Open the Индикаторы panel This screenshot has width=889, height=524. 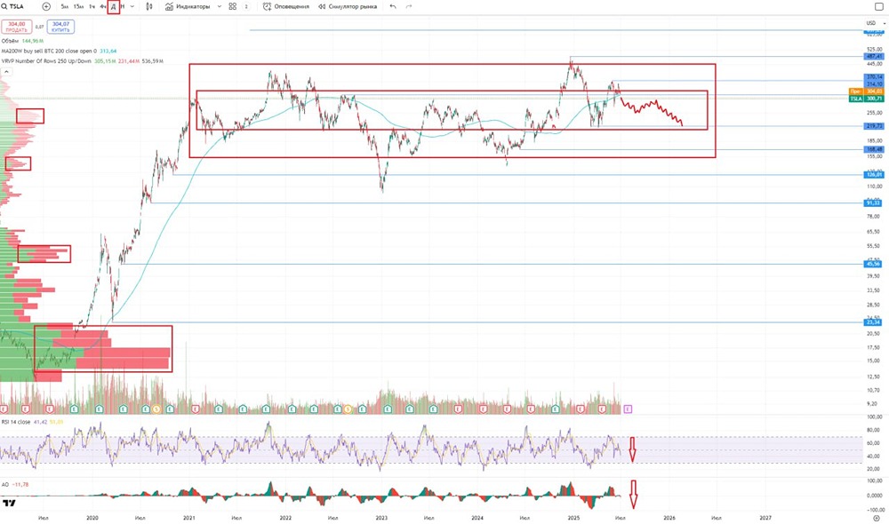(x=188, y=6)
